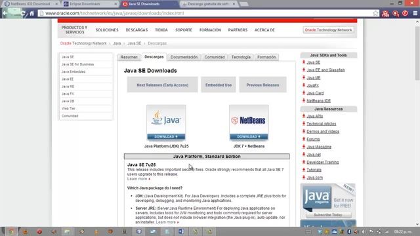Click Learn more link under Java SE 7u25
The image size is (420, 236).
[137, 179]
